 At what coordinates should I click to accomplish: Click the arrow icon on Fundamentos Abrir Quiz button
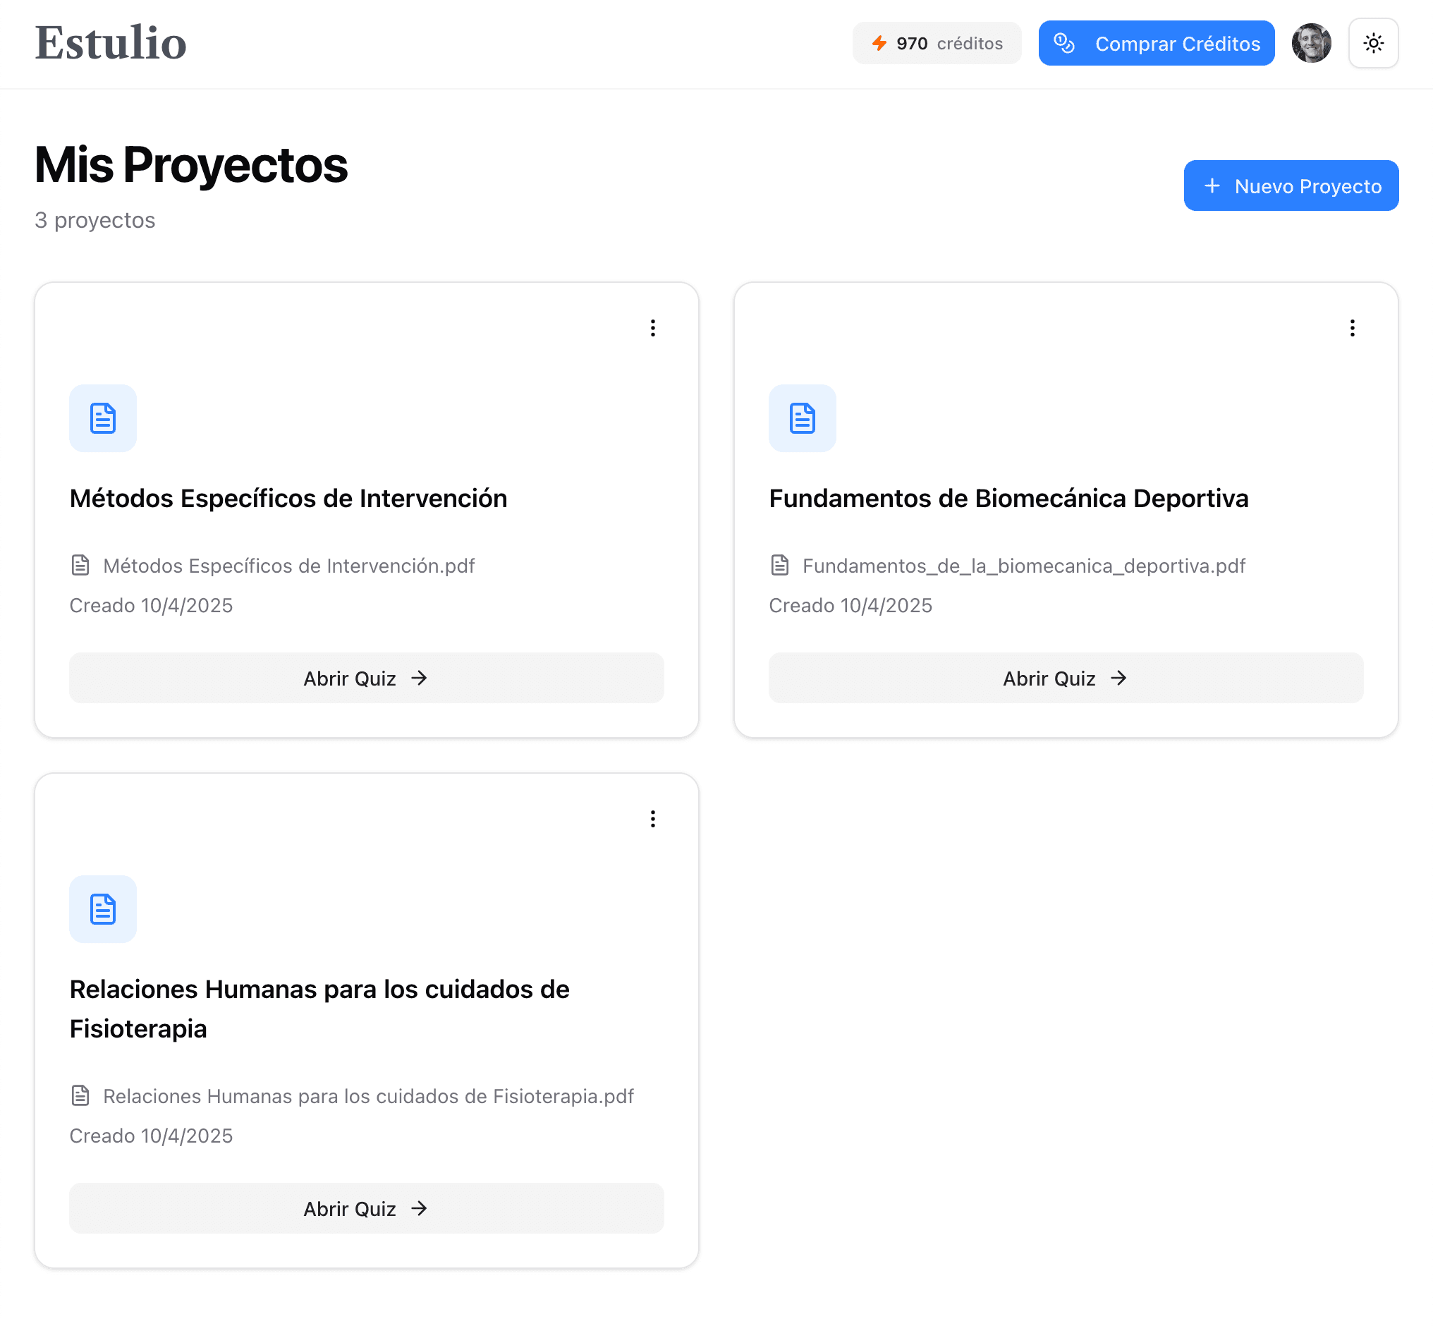[x=1119, y=677]
